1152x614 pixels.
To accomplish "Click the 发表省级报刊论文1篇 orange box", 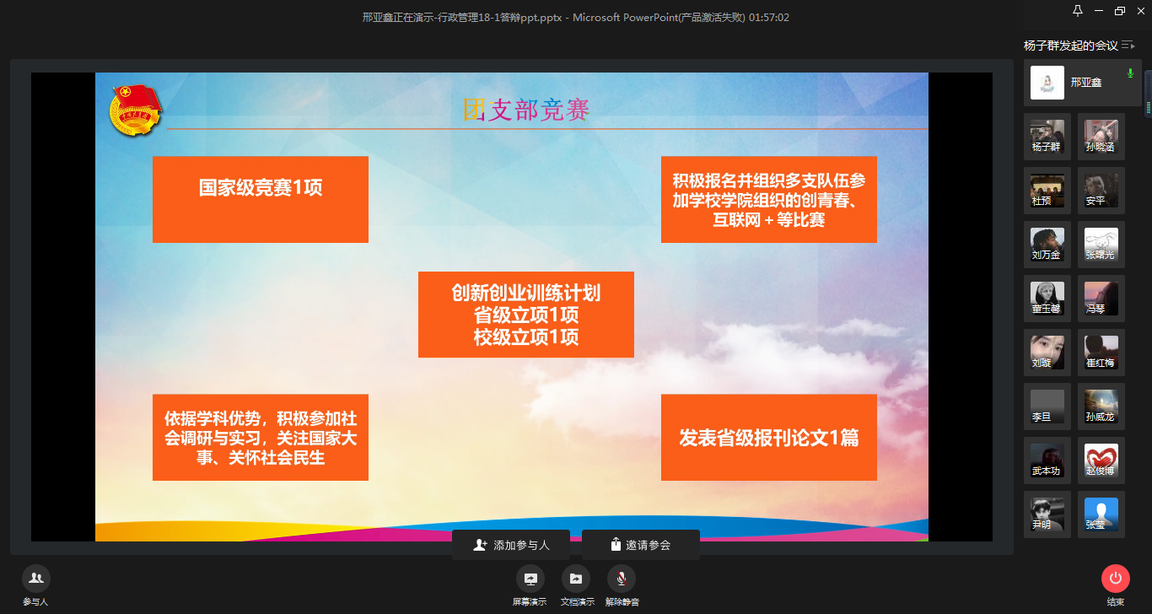I will [x=768, y=437].
